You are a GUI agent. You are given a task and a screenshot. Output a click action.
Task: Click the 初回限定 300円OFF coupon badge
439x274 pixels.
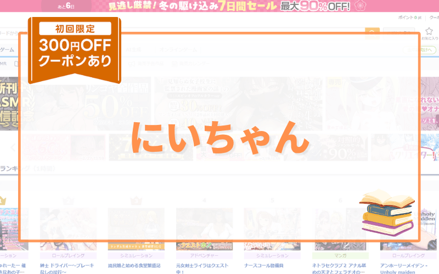(75, 49)
